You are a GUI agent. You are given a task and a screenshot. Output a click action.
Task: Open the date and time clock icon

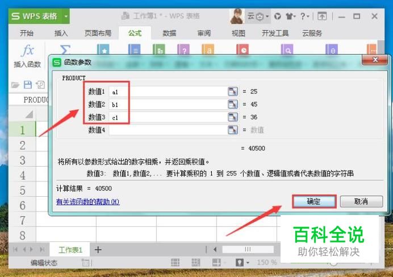243,49
